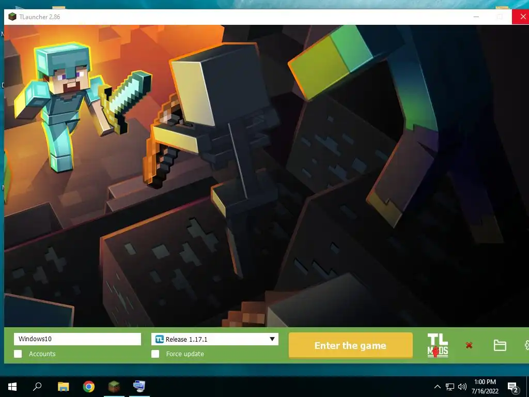Switch to TLauncher taskbar icon
Viewport: 529px width, 397px height.
tap(114, 387)
